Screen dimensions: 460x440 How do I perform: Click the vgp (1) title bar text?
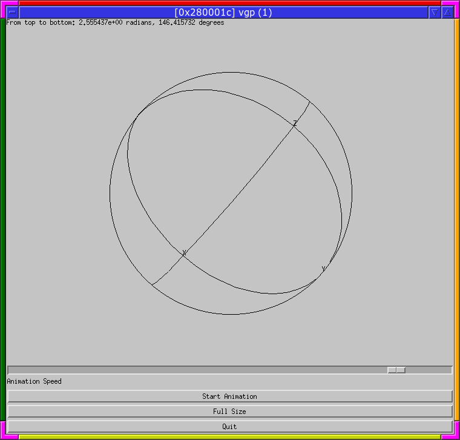223,13
